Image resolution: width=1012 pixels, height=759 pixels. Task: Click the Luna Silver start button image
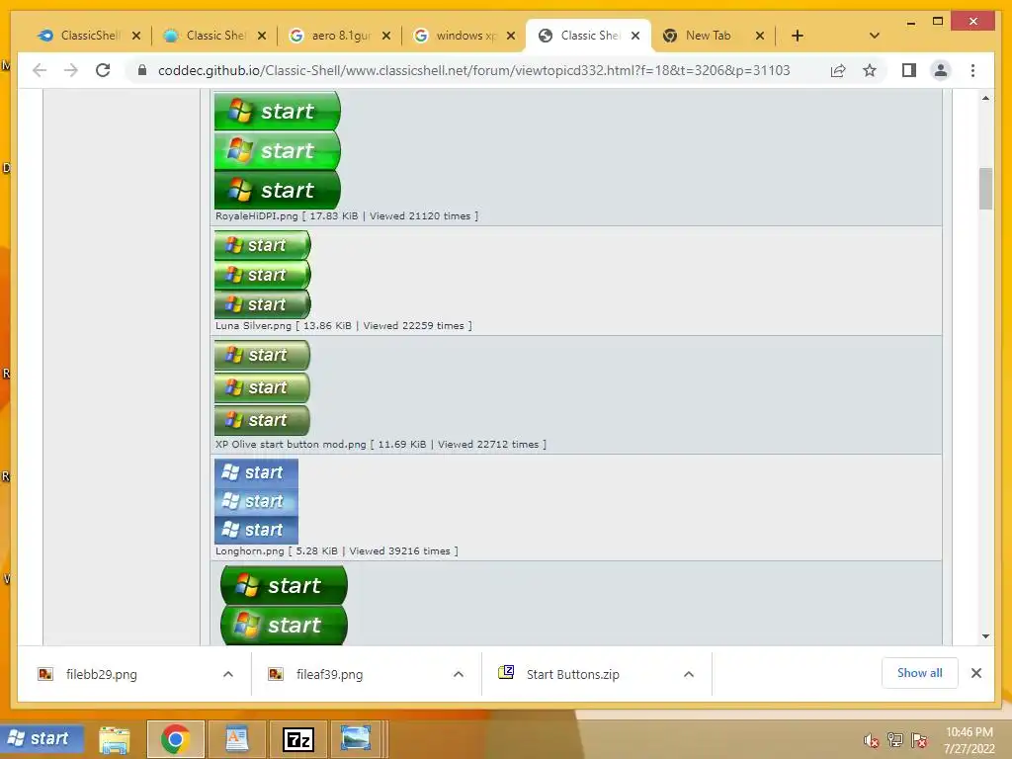[x=263, y=275]
